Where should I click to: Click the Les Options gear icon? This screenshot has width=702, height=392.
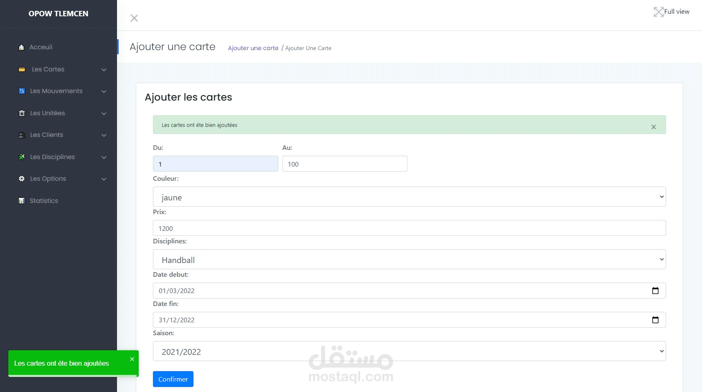coord(21,178)
